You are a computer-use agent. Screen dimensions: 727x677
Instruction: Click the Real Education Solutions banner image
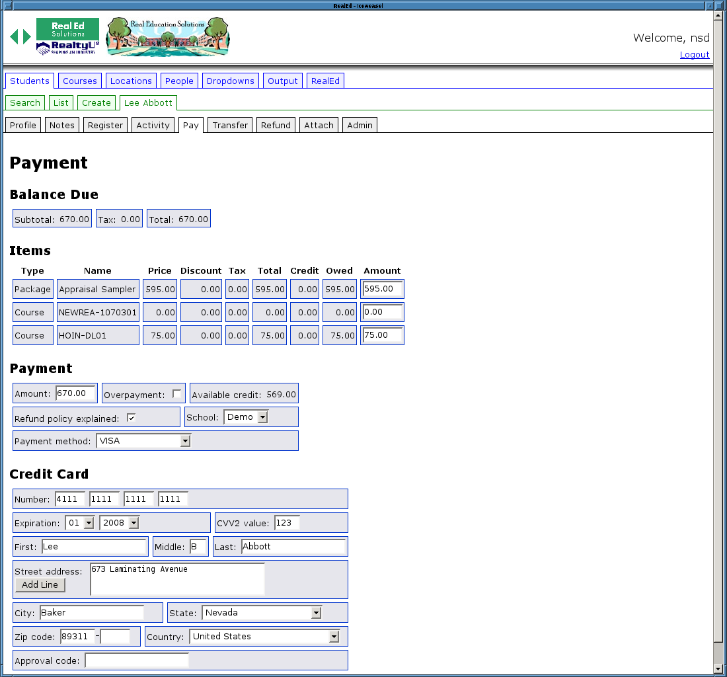(168, 37)
